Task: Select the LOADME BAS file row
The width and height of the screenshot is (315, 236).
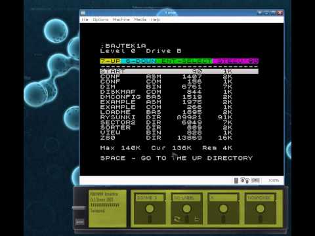Action: coord(166,112)
